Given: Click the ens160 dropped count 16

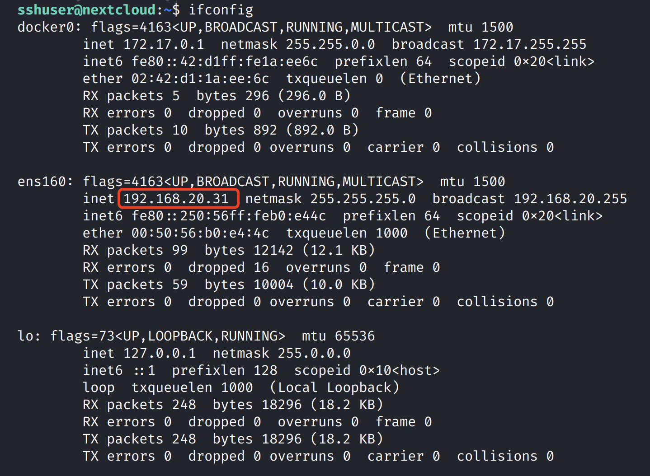Looking at the screenshot, I should (x=261, y=267).
